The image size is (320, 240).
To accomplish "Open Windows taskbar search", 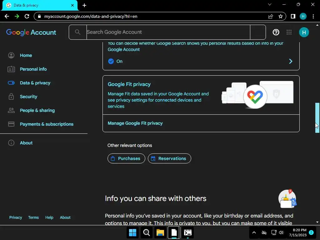I will [146, 232].
